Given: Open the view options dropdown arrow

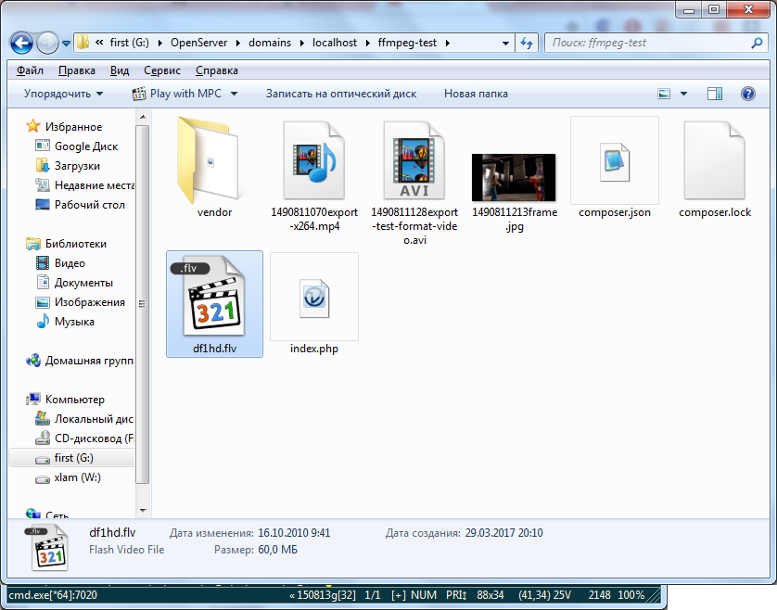Looking at the screenshot, I should pos(684,94).
